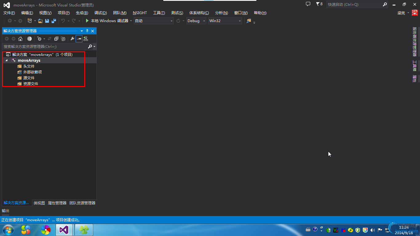Viewport: 420px width, 236px height.
Task: Switch to the 团队资源管理器 tab
Action: click(x=82, y=203)
